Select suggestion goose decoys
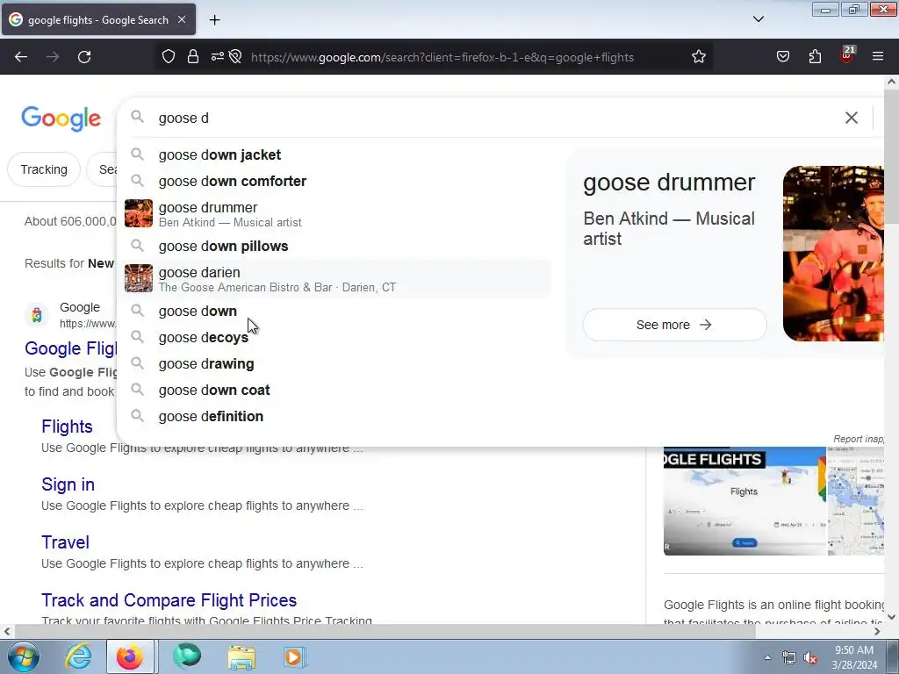This screenshot has height=674, width=899. (x=335, y=338)
